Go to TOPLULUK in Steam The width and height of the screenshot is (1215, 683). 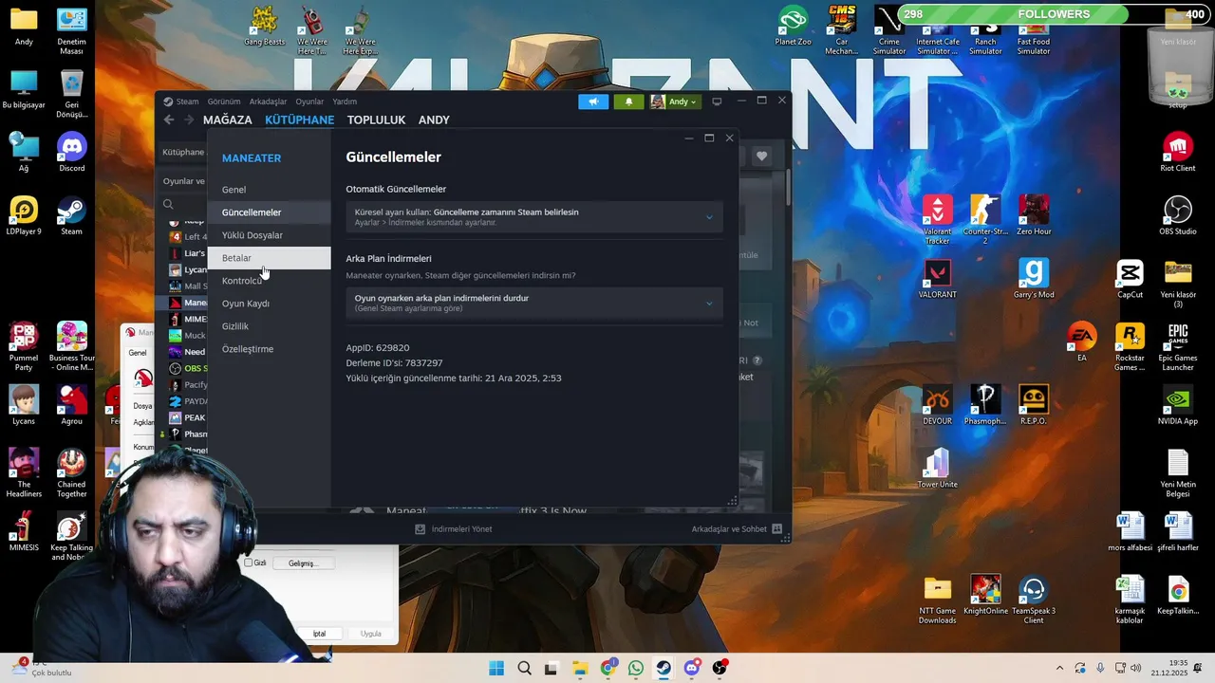coord(376,120)
